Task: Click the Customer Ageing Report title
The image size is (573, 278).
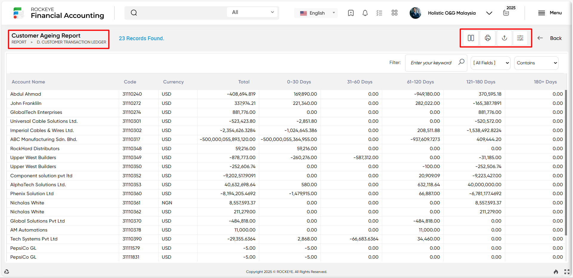Action: coord(46,35)
